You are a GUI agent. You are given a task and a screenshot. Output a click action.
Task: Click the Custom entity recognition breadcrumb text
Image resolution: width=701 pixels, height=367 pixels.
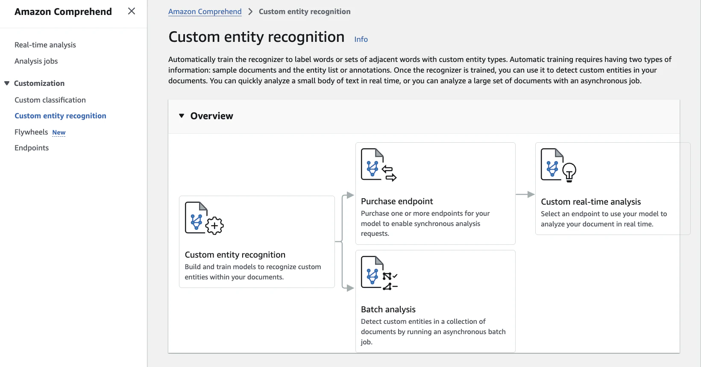[x=305, y=12]
